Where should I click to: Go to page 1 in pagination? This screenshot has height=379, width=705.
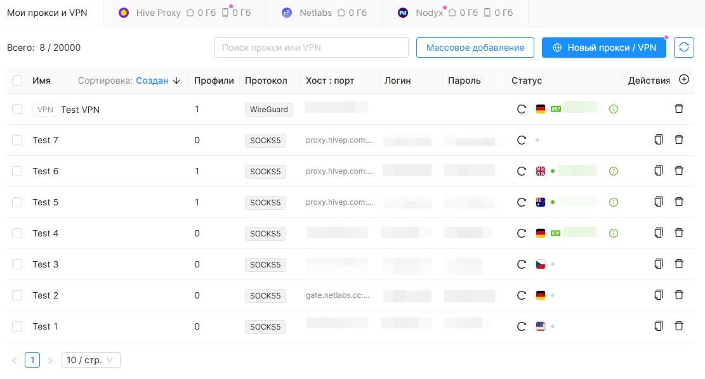(32, 360)
